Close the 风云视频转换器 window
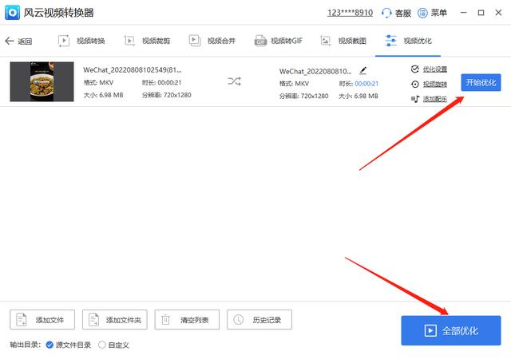Image resolution: width=511 pixels, height=359 pixels. pos(498,13)
